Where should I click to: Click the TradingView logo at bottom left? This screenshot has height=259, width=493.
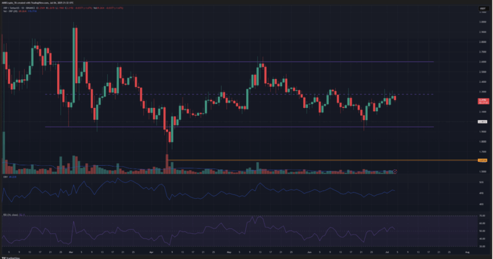tap(11, 258)
